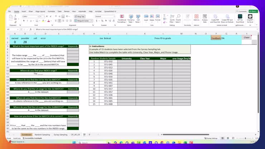The height and width of the screenshot is (149, 265).
Task: Select Normal view in status bar
Action: [x=222, y=138]
